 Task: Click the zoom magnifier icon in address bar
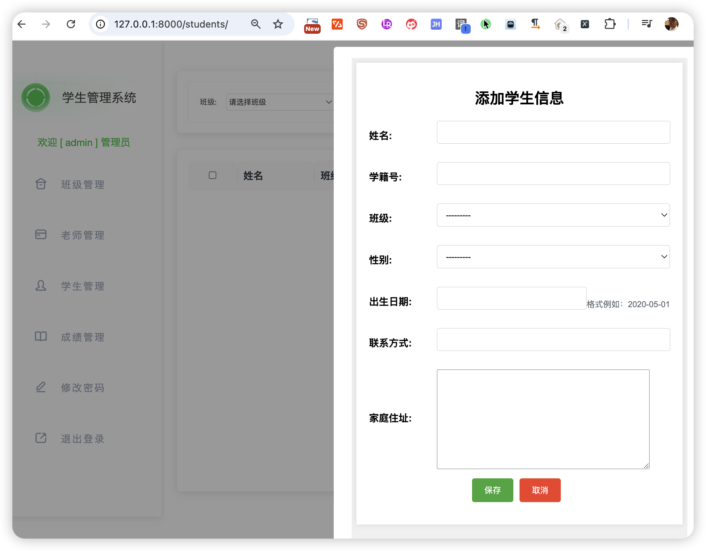click(x=256, y=24)
